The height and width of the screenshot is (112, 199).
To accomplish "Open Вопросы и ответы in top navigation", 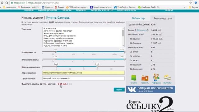I will pos(102,10).
